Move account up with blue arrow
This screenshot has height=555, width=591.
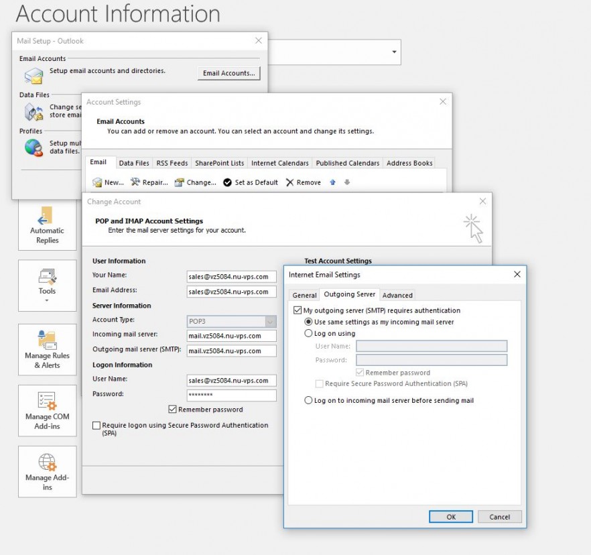click(x=332, y=182)
